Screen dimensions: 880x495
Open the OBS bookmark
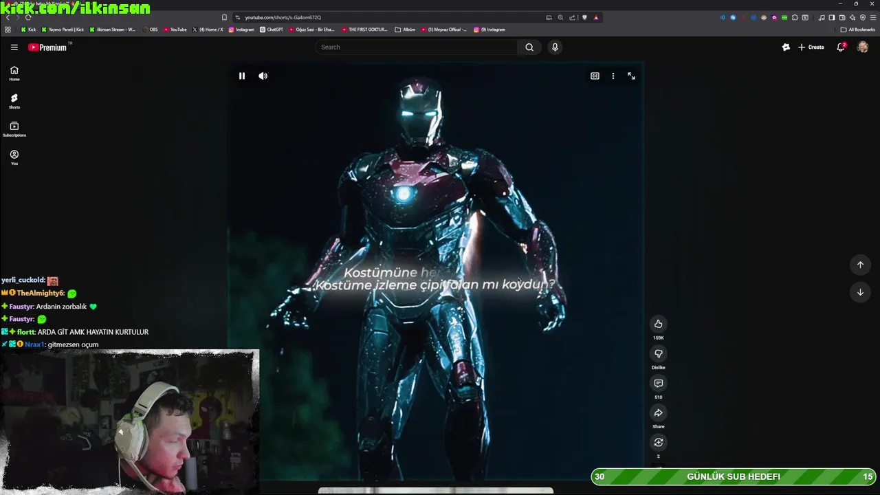coord(151,30)
